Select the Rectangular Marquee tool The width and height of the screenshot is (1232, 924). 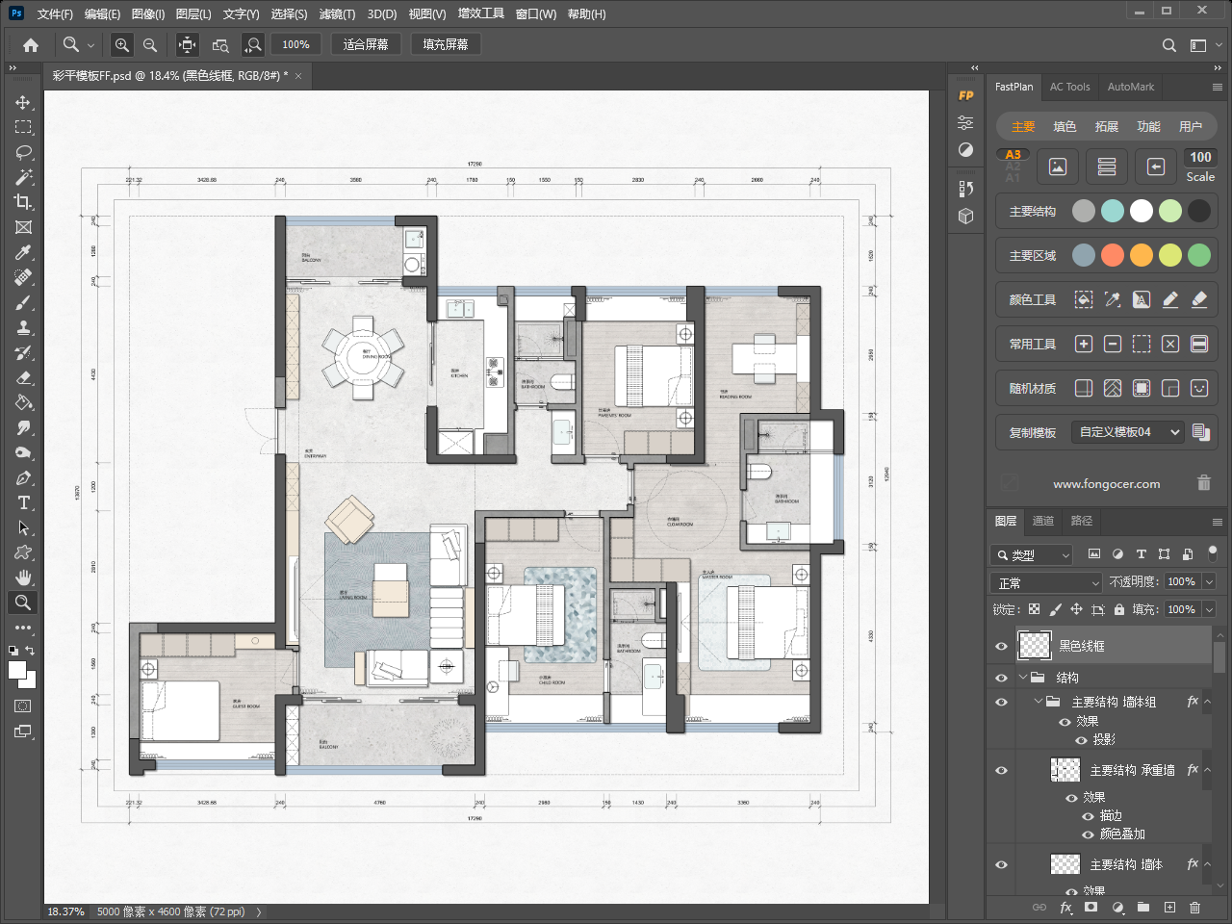point(23,127)
